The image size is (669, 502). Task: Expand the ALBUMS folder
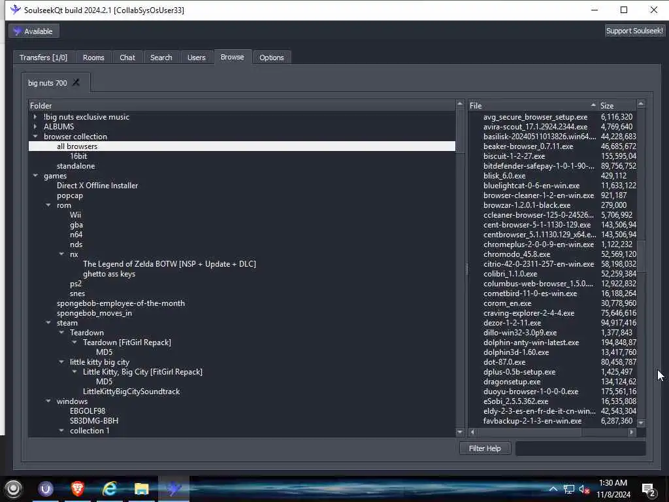[x=35, y=126]
